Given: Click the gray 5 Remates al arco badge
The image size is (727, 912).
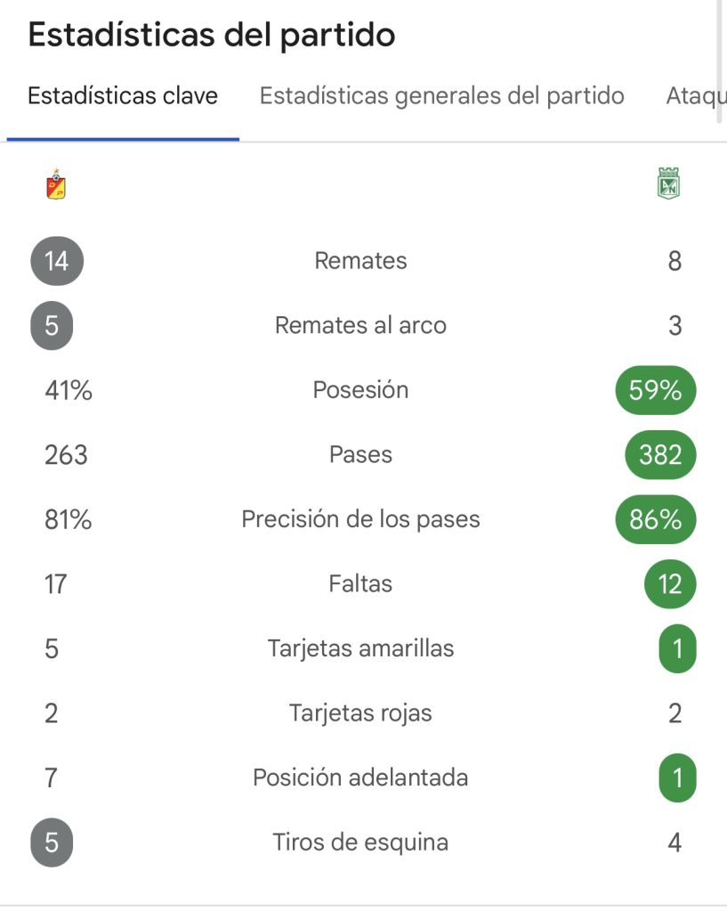Looking at the screenshot, I should 52,325.
